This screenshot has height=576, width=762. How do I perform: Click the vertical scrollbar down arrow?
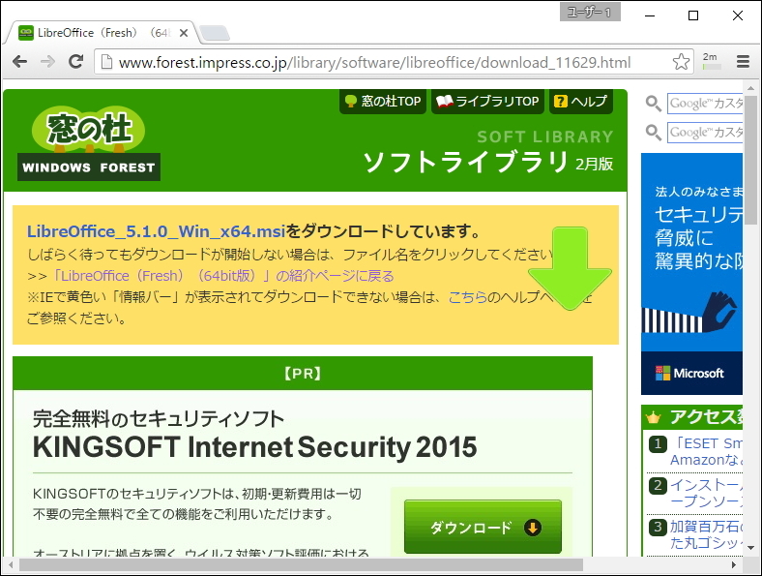pyautogui.click(x=751, y=548)
